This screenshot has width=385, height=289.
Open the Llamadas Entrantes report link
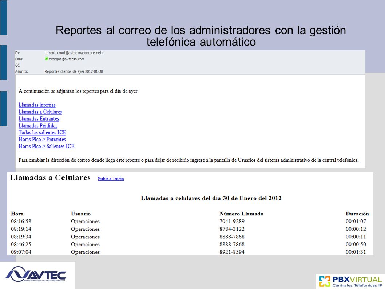[39, 118]
